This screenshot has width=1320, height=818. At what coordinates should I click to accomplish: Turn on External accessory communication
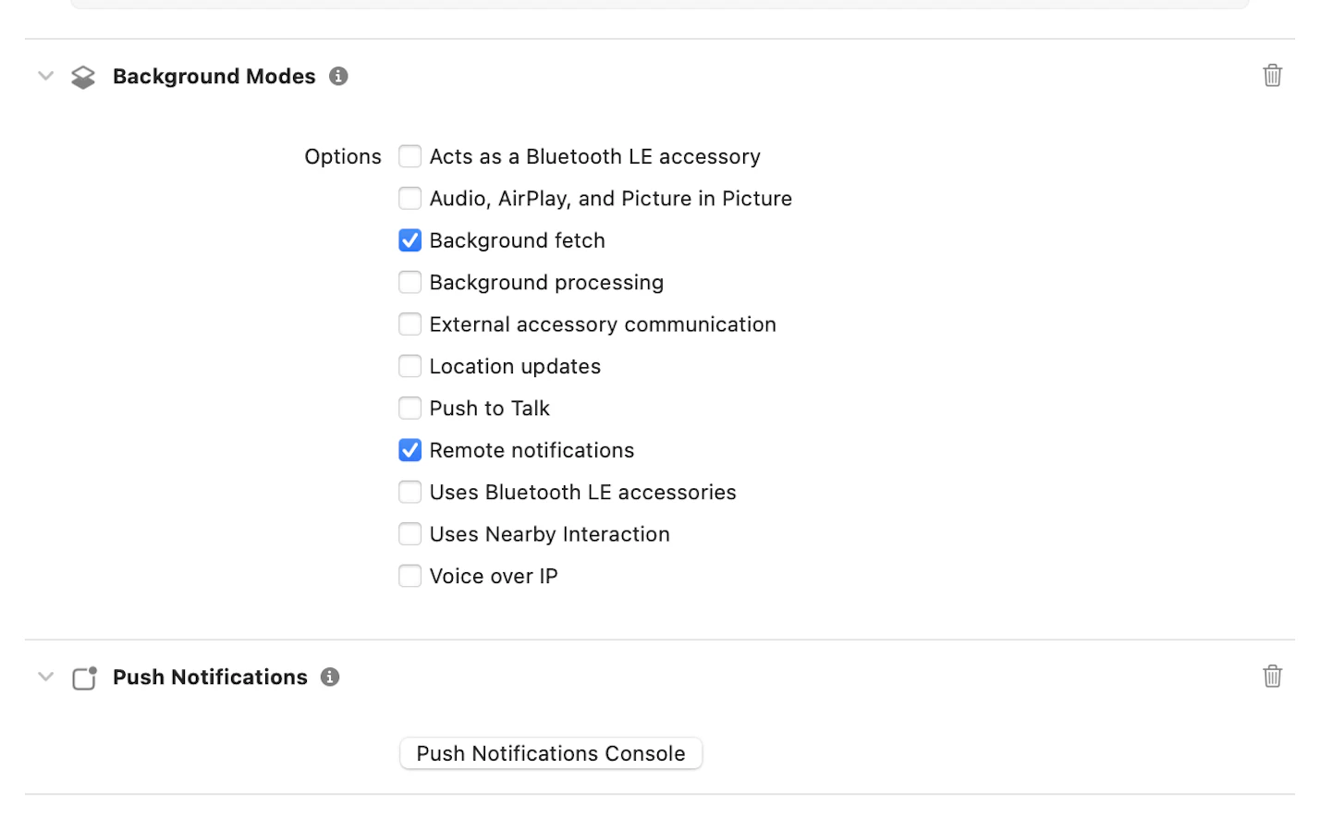(x=409, y=324)
